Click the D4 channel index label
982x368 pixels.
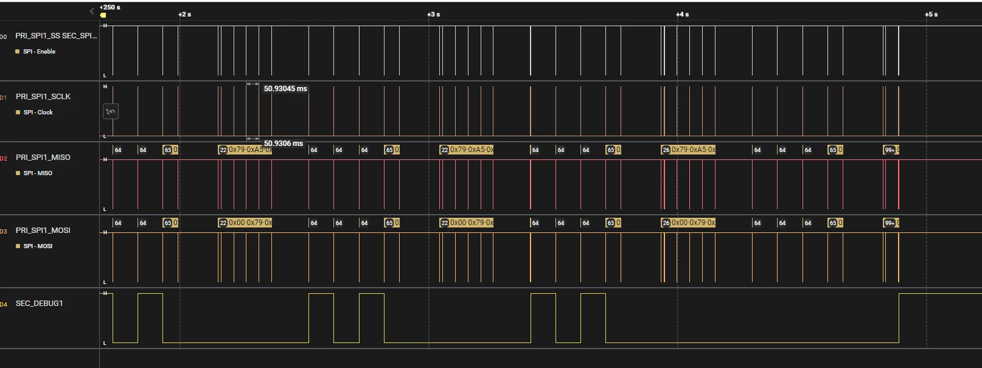[4, 305]
